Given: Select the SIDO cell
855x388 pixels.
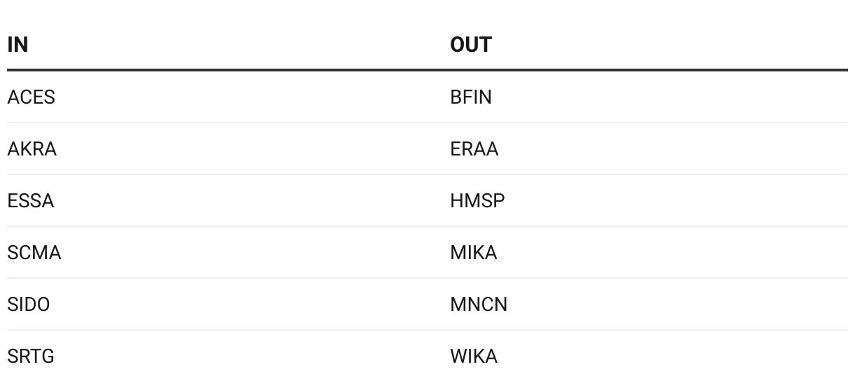Looking at the screenshot, I should [29, 305].
